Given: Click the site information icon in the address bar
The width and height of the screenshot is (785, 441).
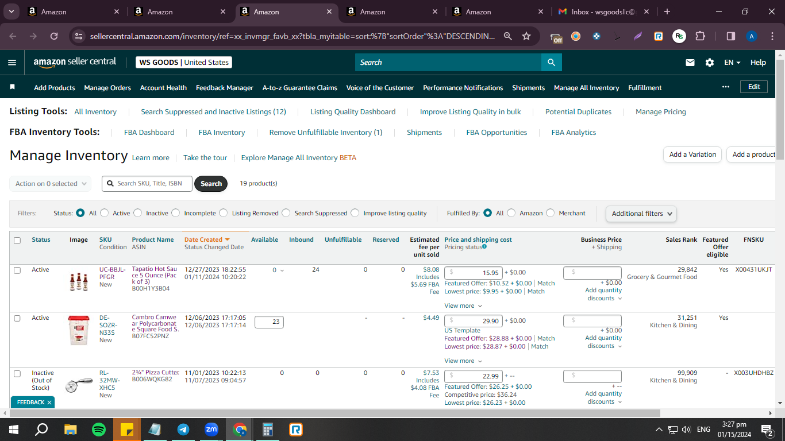Looking at the screenshot, I should (79, 36).
